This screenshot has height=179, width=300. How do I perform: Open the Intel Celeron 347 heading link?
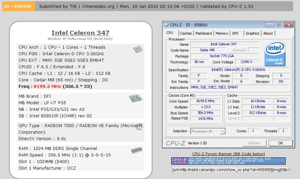[x=80, y=33]
